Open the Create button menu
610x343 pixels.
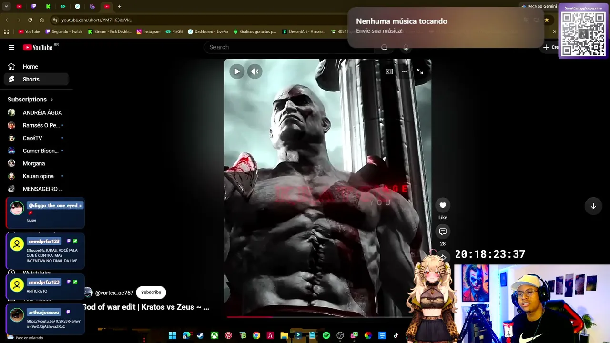click(551, 47)
